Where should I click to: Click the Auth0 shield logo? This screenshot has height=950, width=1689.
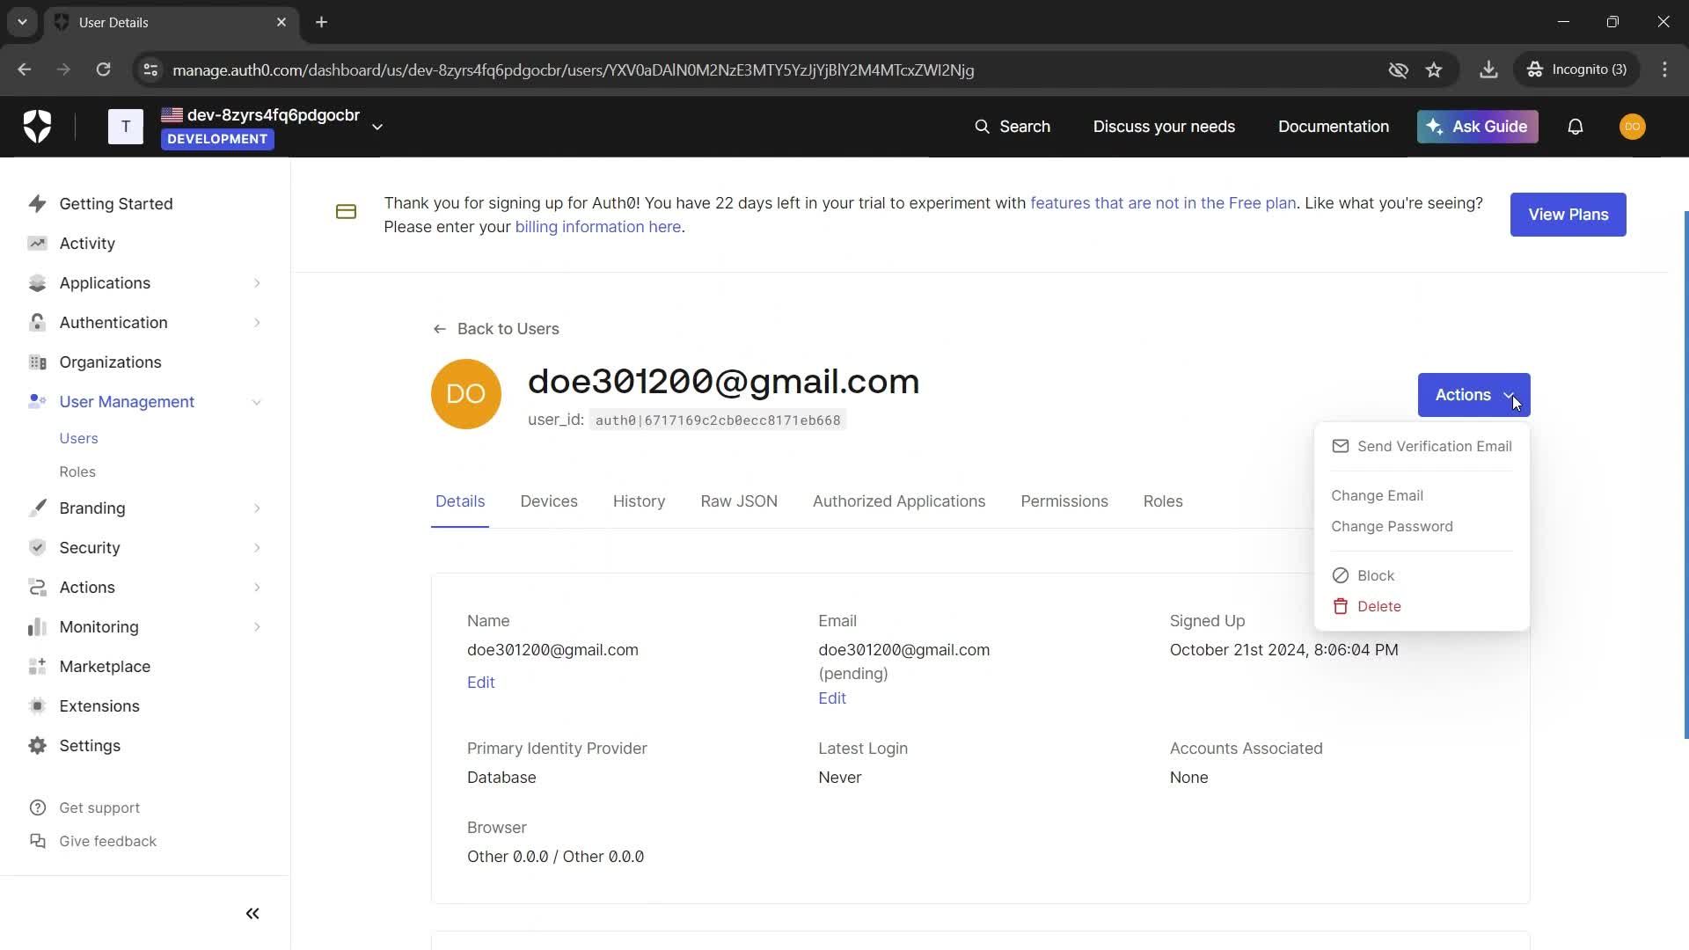point(37,127)
